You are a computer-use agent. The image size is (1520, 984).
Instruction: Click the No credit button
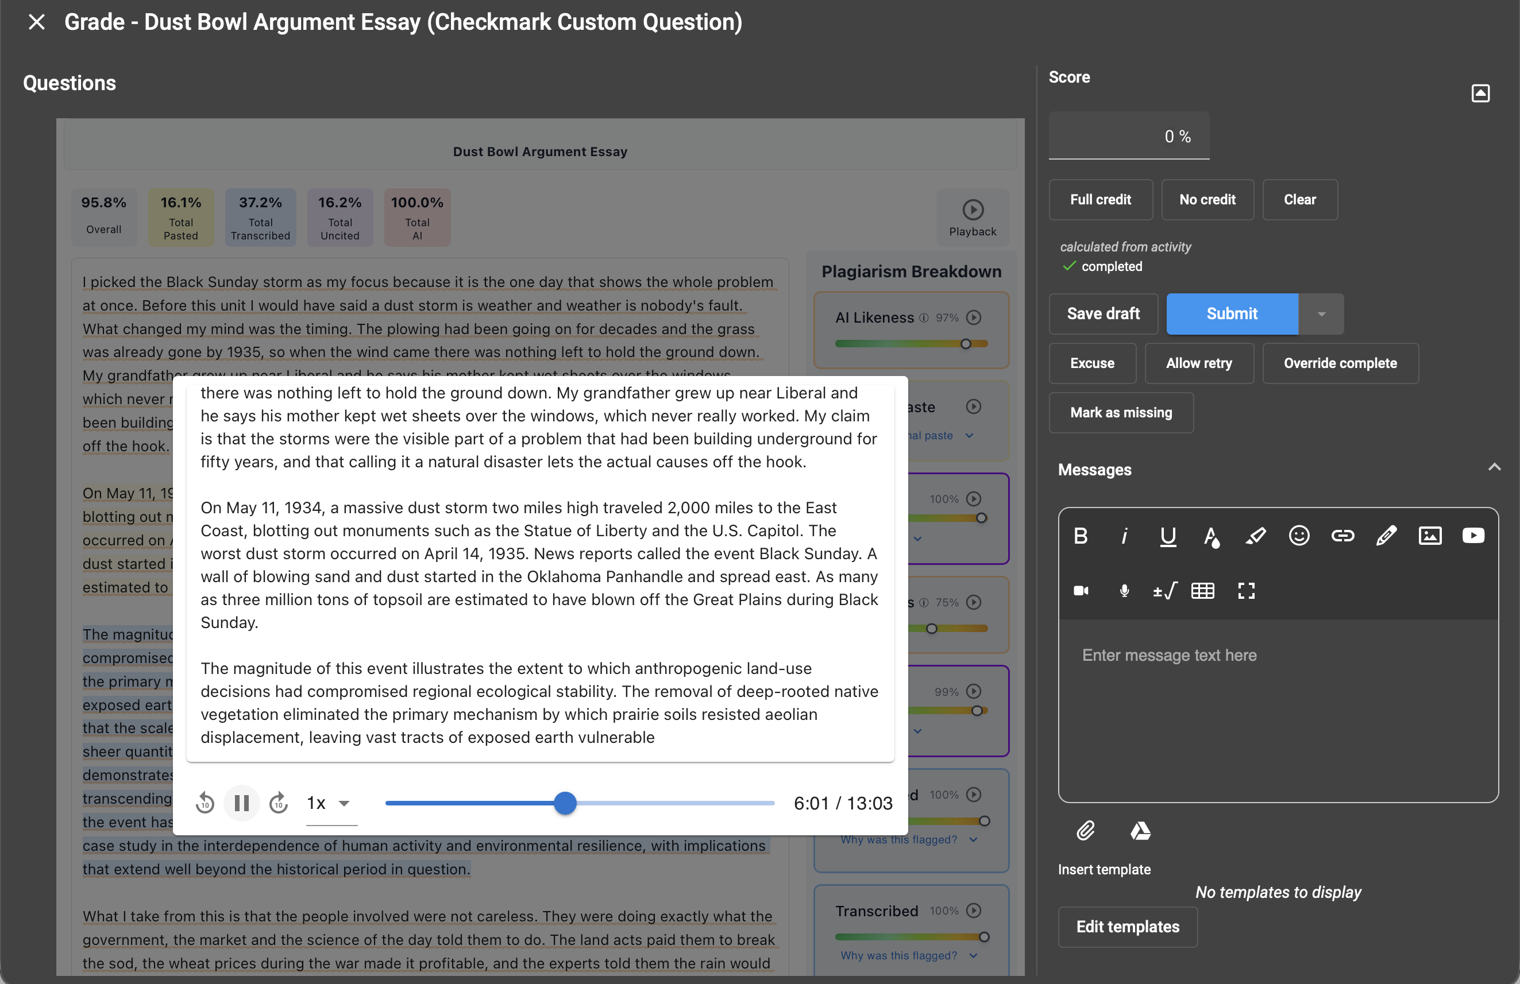(1207, 200)
